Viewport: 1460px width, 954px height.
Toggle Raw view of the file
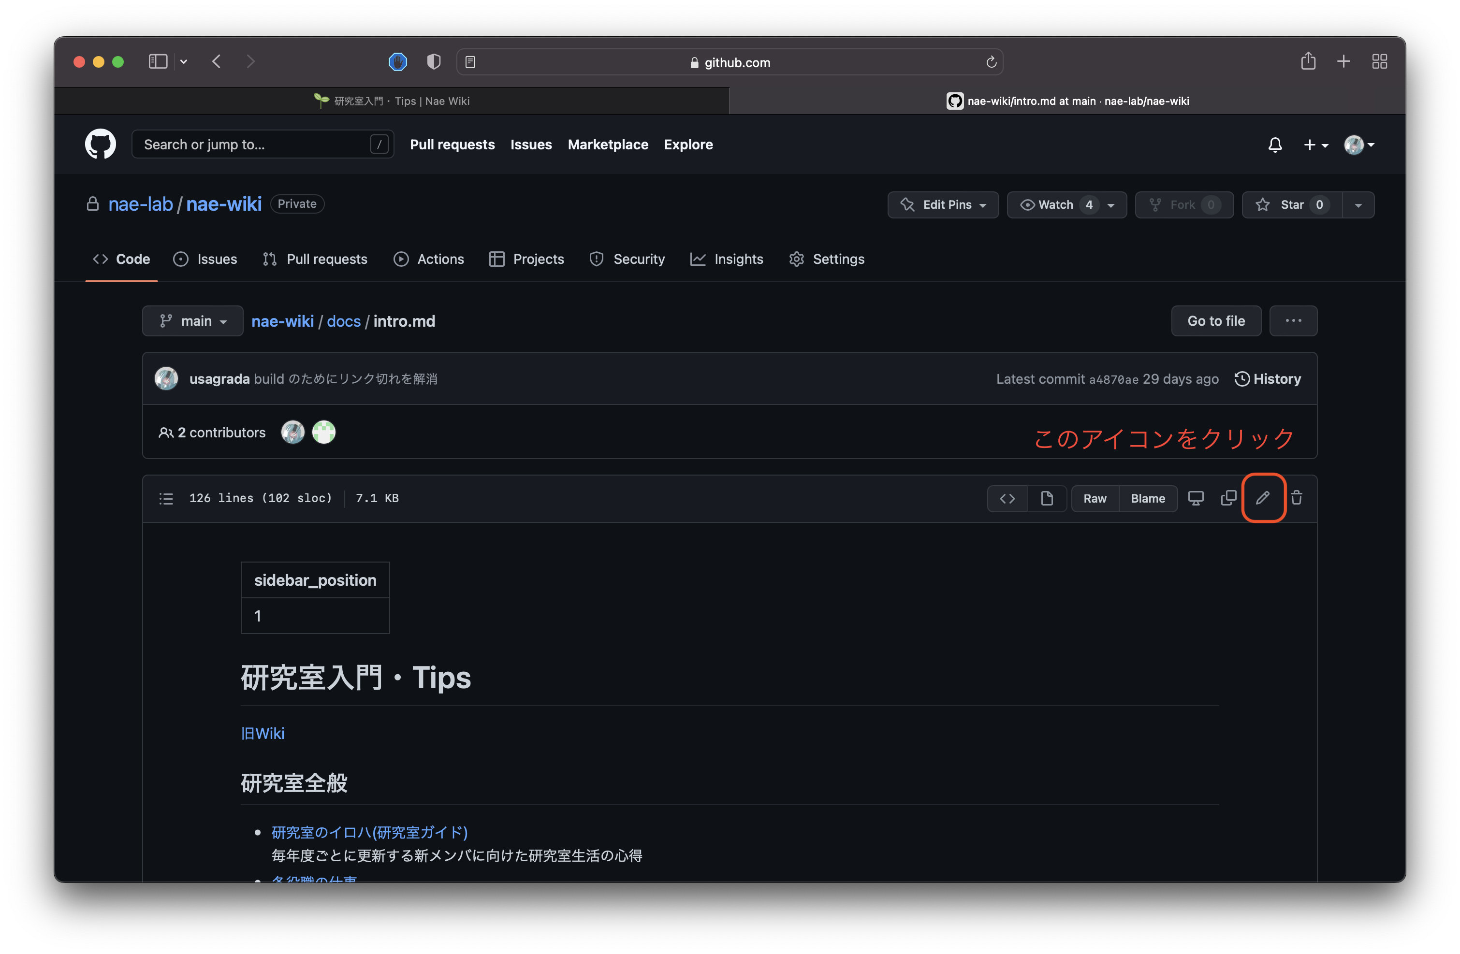[x=1095, y=498]
